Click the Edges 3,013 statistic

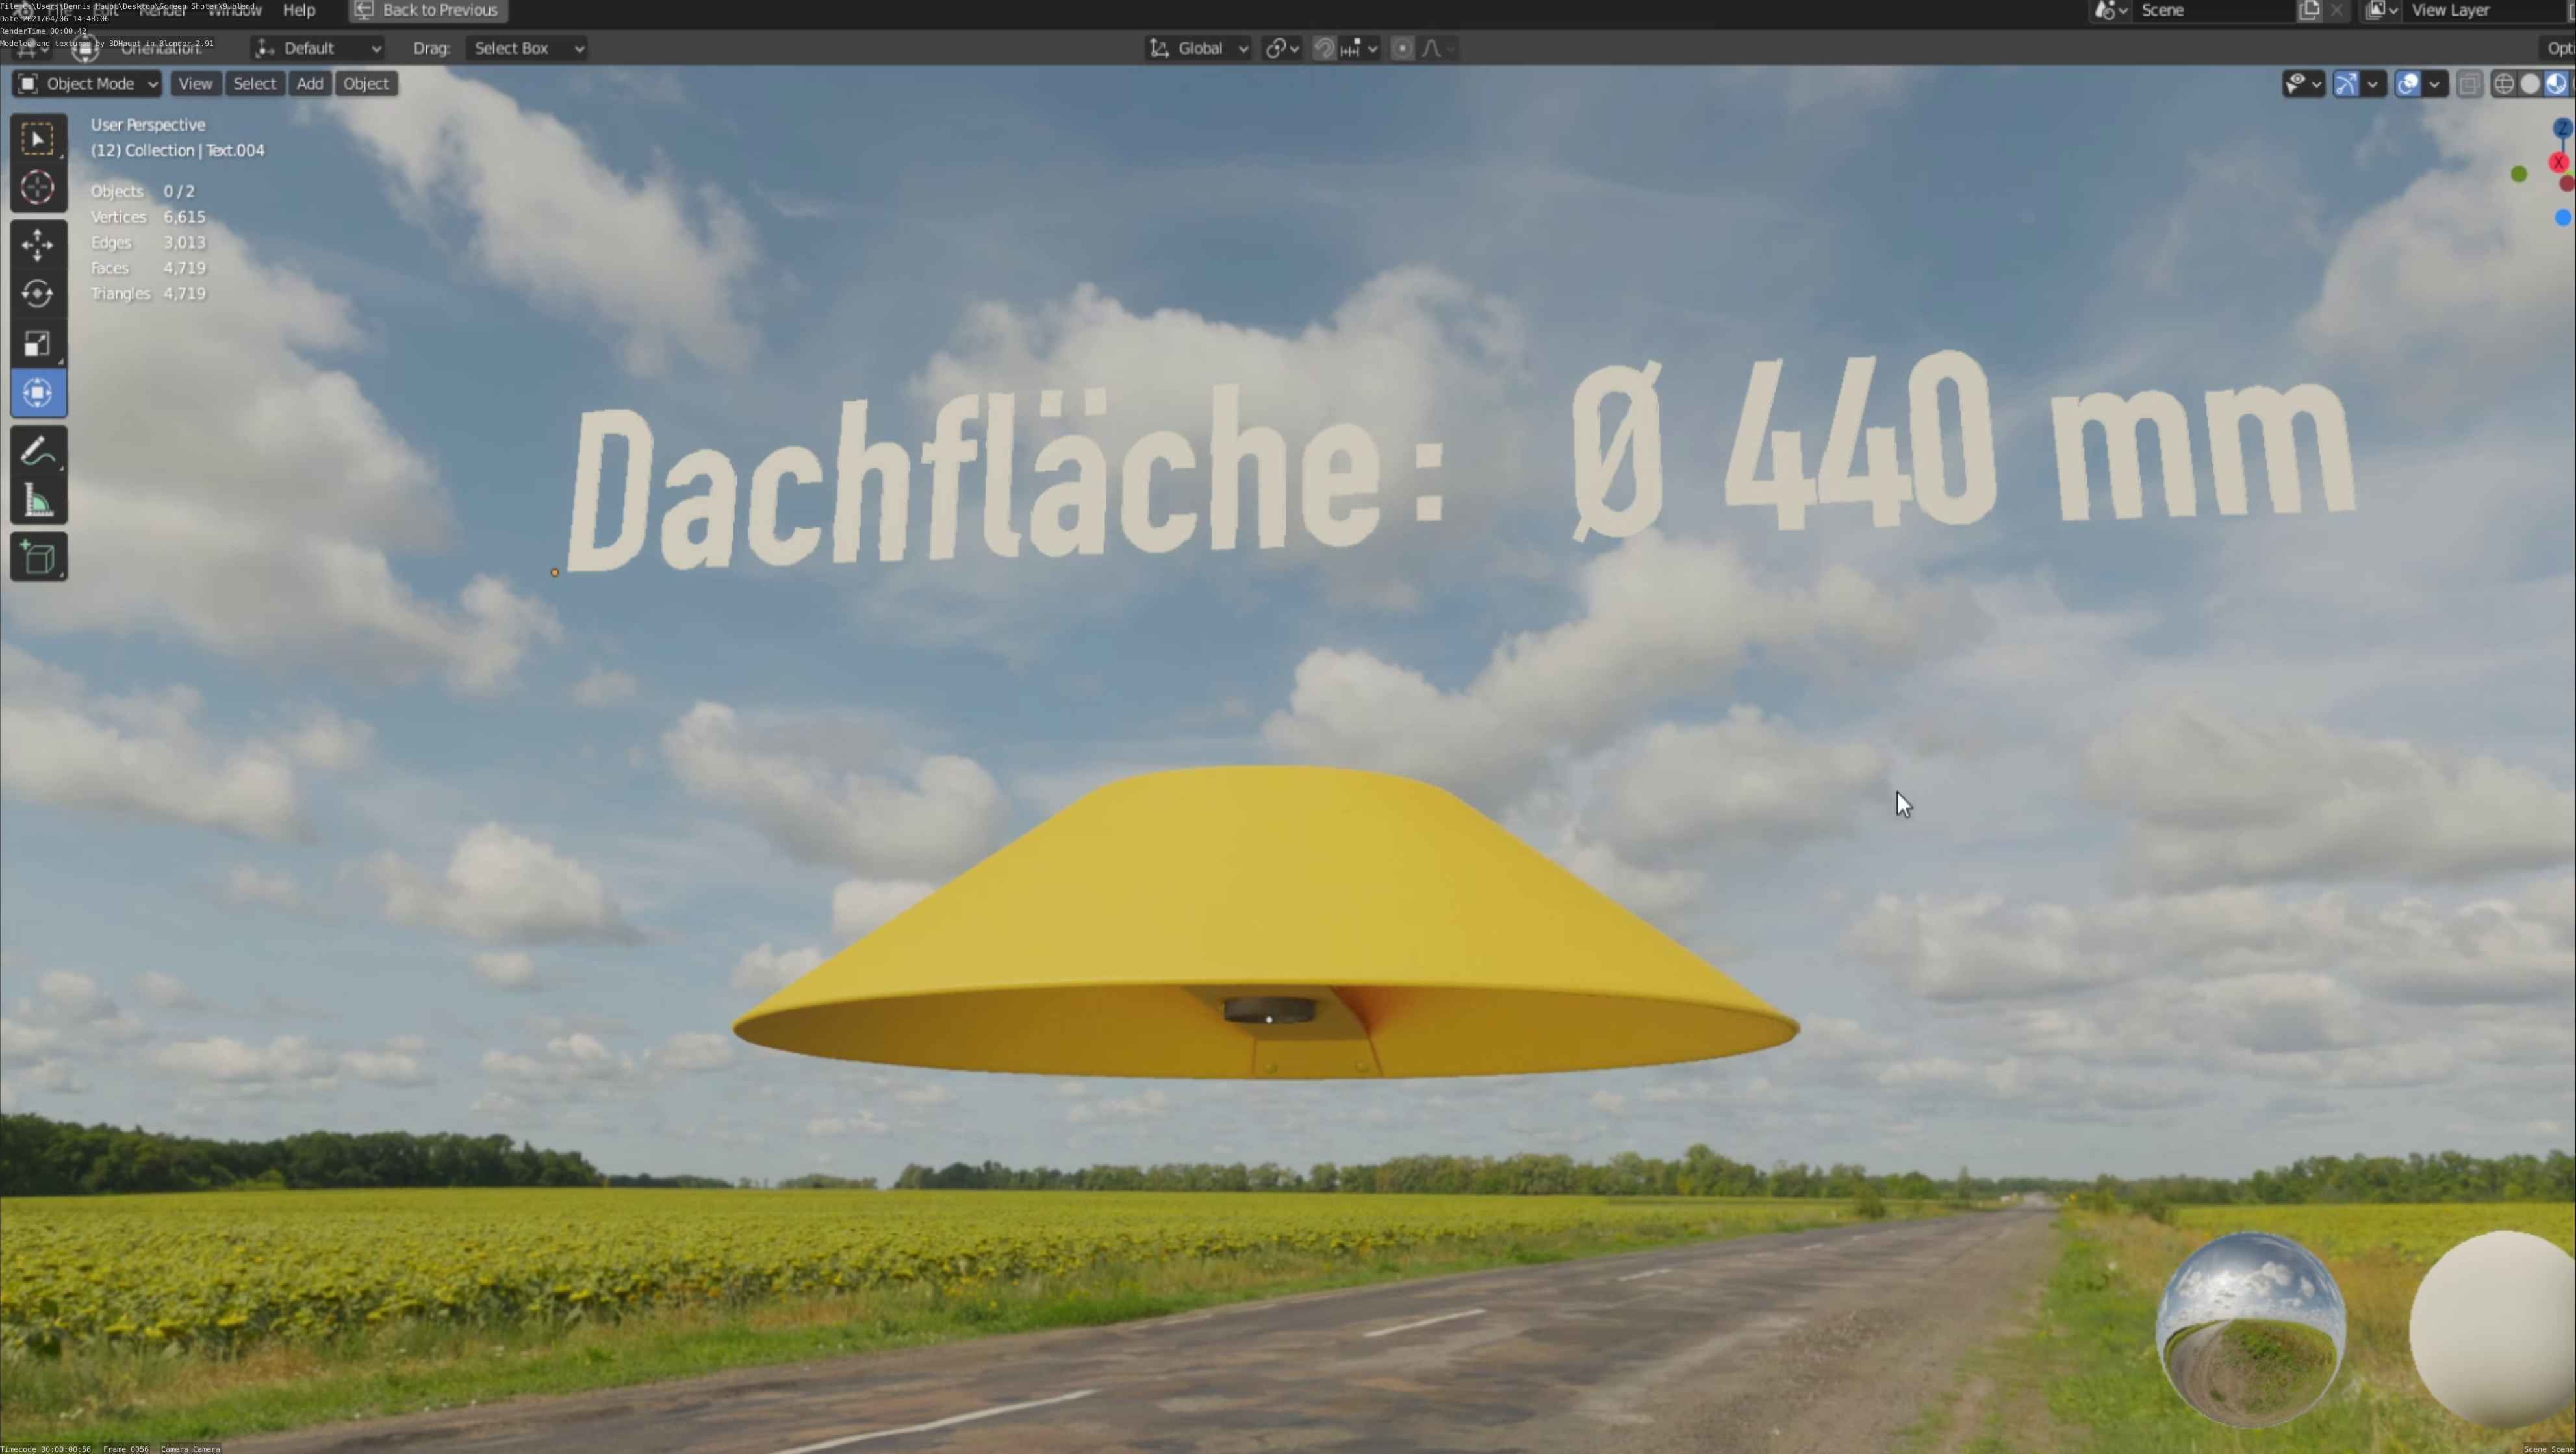pos(148,243)
